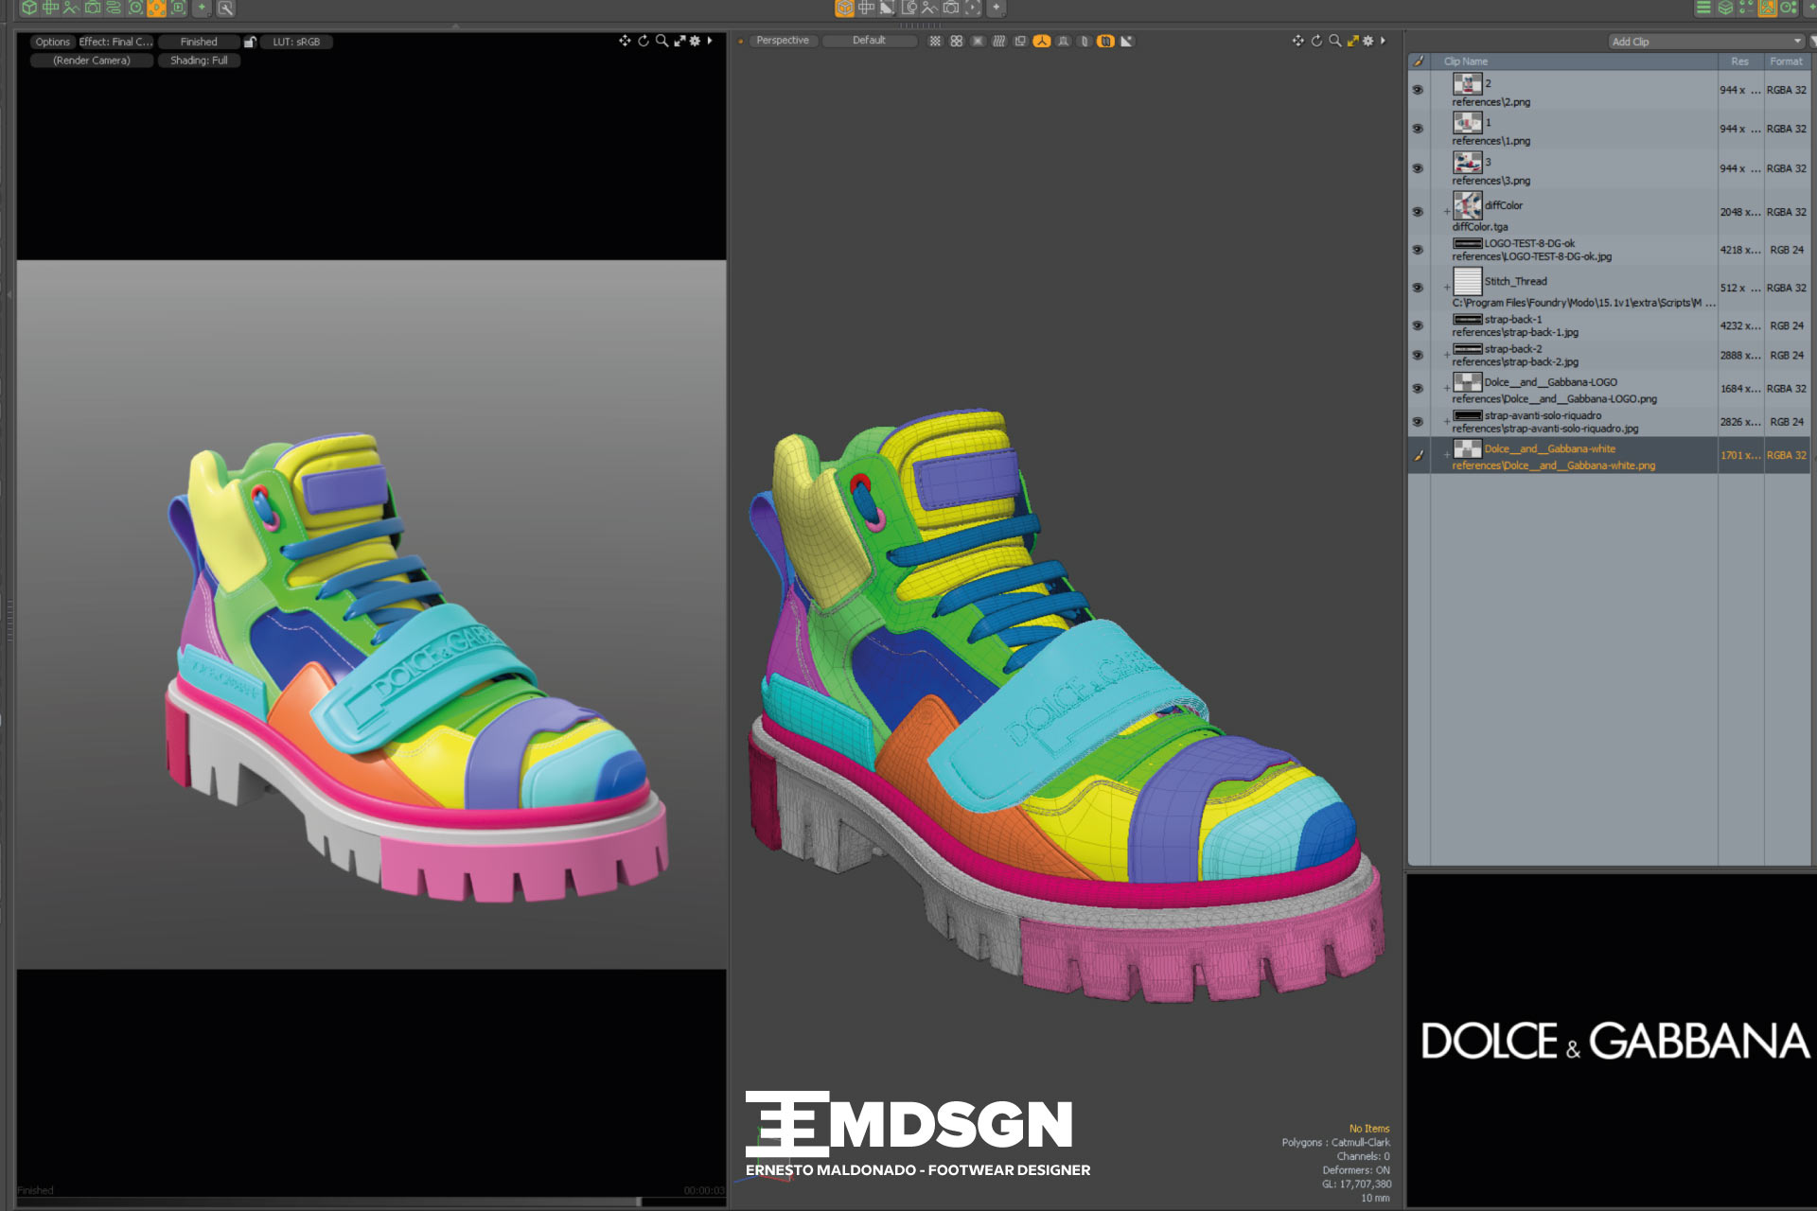1817x1211 pixels.
Task: Hide the clip named 2 via its eye
Action: point(1418,90)
